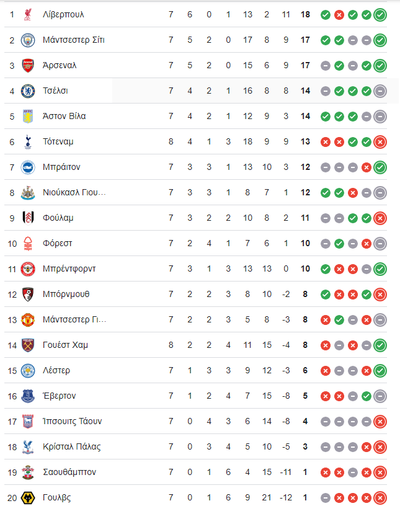Open the Λίβερπουλ team page
400x506 pixels.
pos(63,14)
